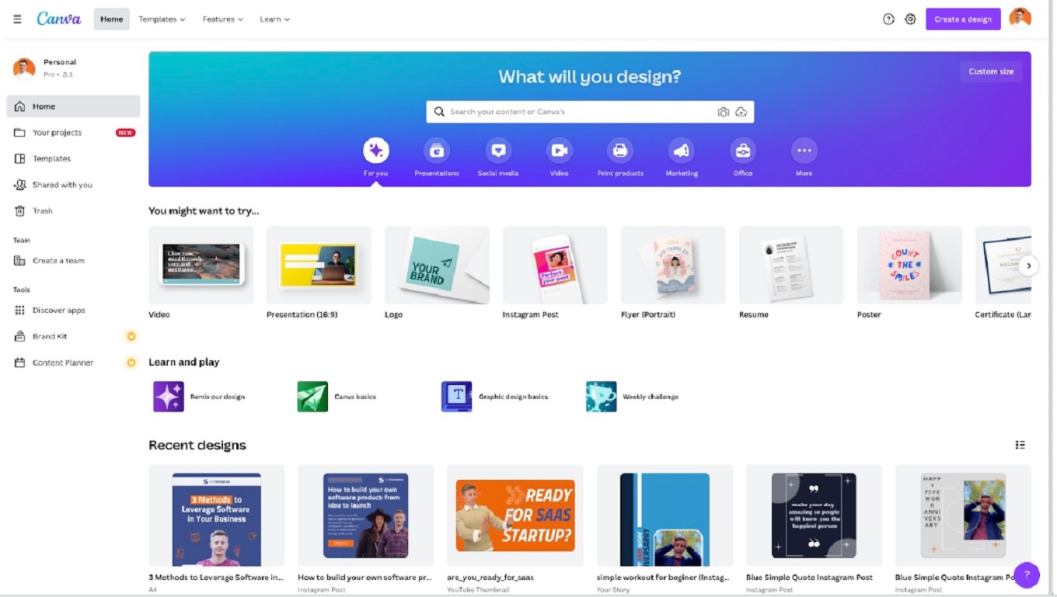Toggle the hamburger menu sidebar button
The image size is (1057, 597).
pyautogui.click(x=17, y=19)
